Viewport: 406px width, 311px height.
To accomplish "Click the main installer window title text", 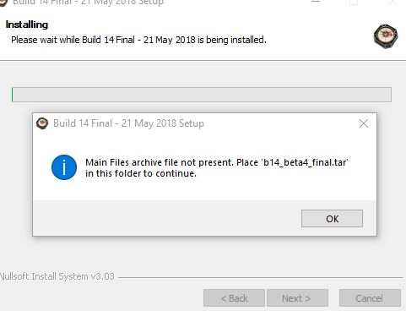I will [88, 3].
